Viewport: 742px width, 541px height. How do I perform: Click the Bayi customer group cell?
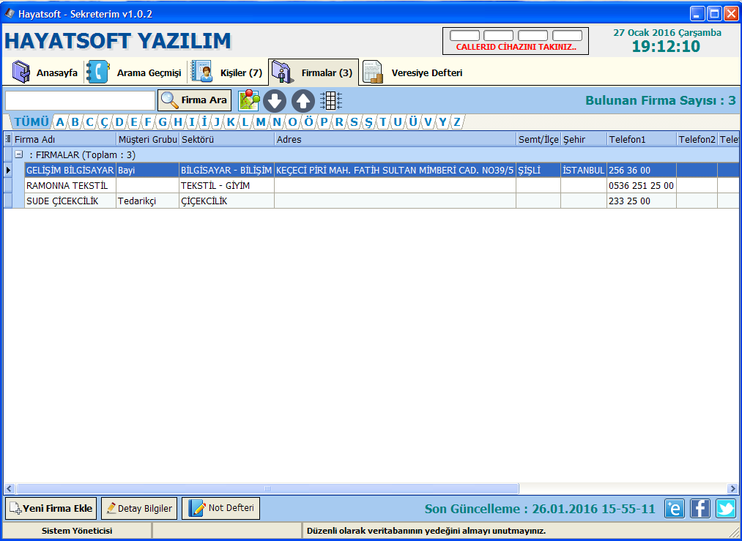click(x=148, y=171)
